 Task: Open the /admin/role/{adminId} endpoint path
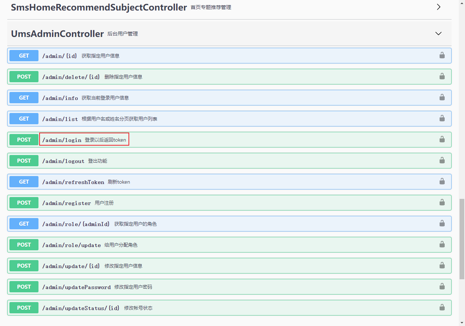click(76, 224)
